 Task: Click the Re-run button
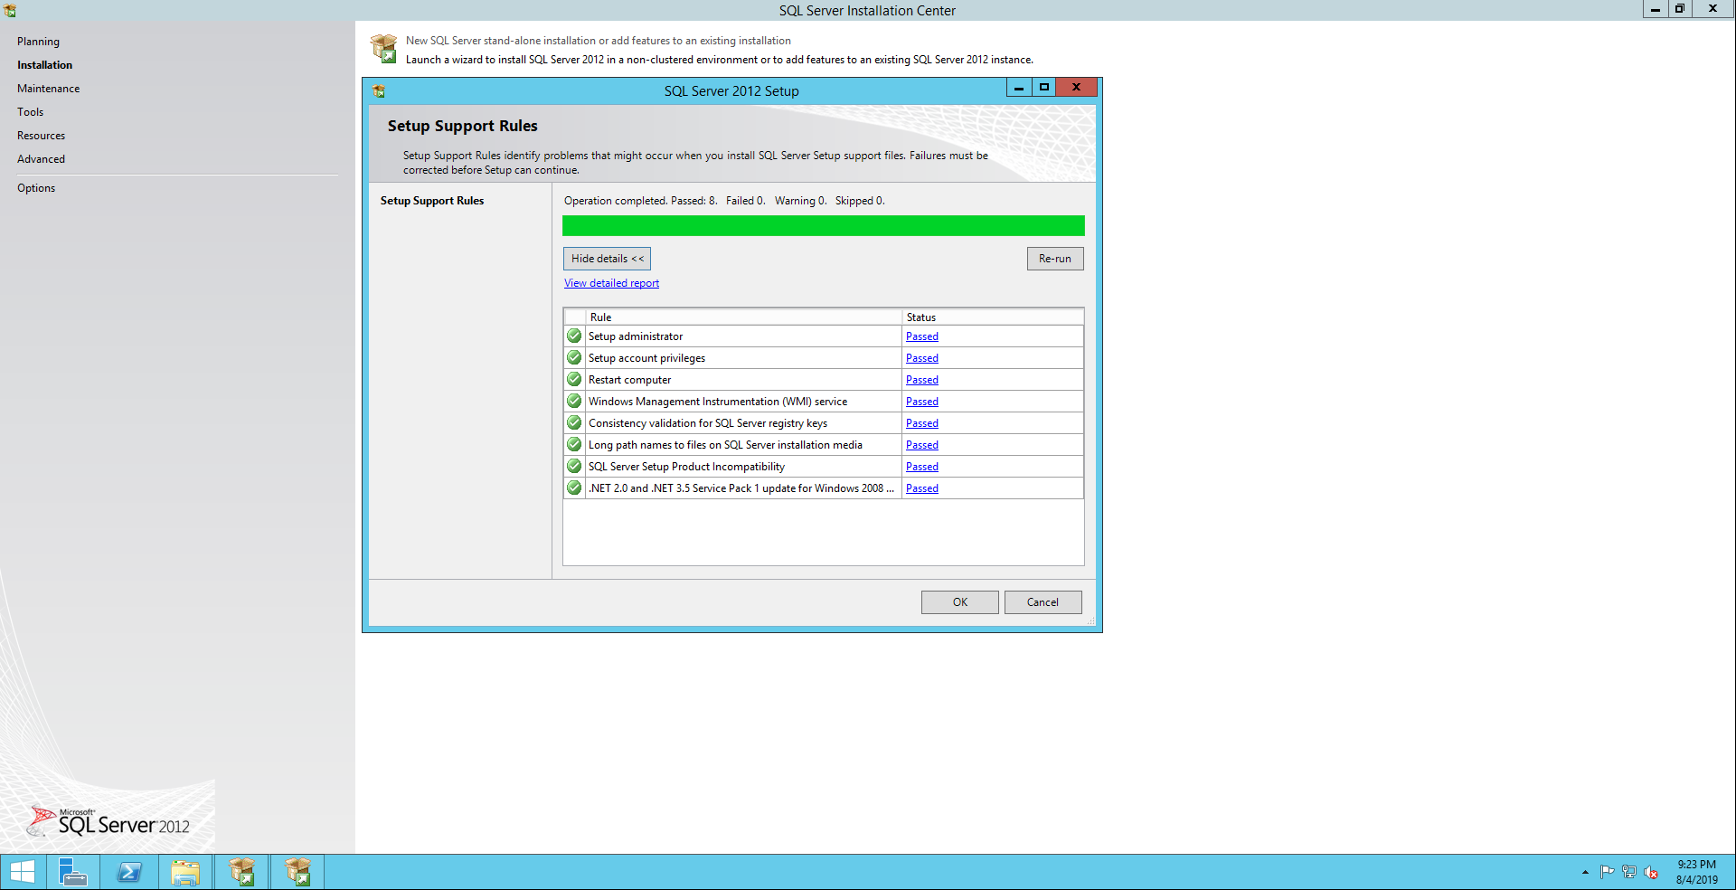click(x=1054, y=259)
